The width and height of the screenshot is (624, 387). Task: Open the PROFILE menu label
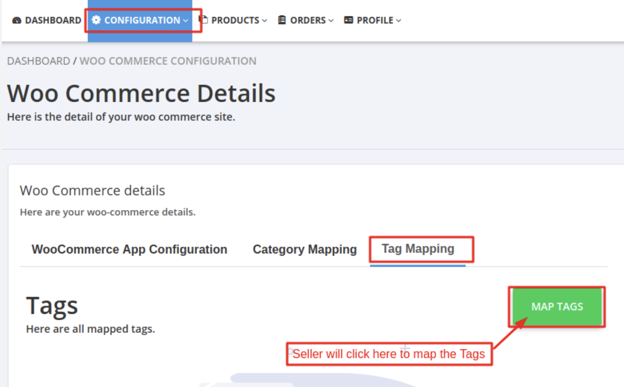[x=375, y=20]
